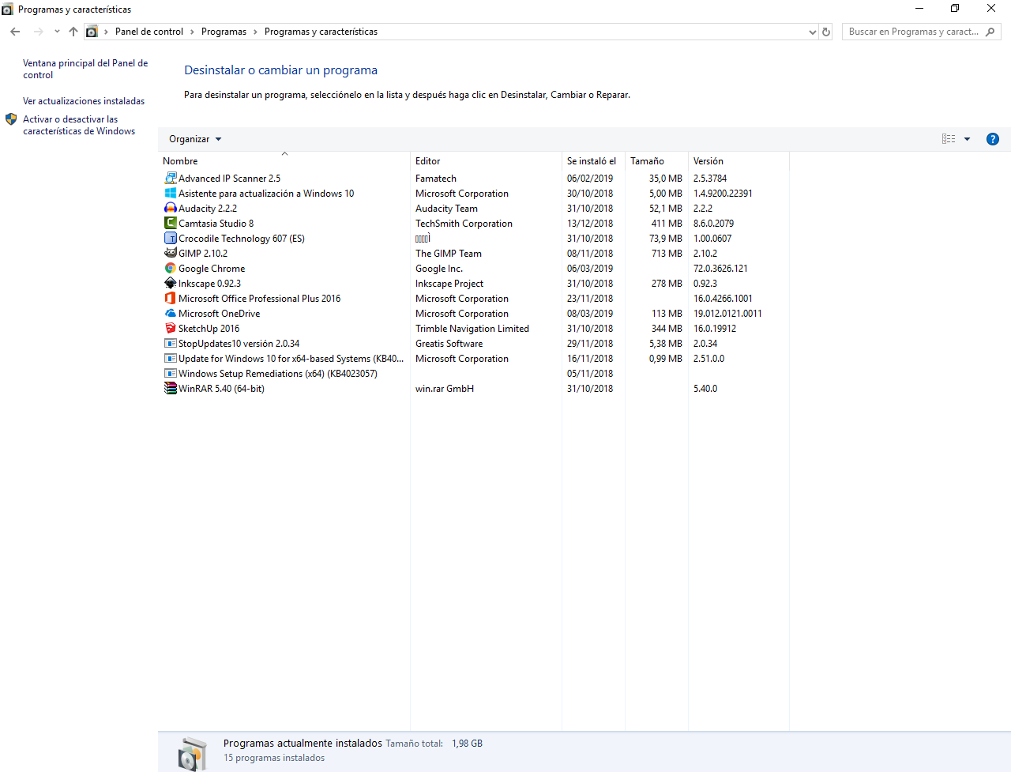Click the Advanced IP Scanner 2.5 icon
1011x772 pixels.
tap(170, 179)
